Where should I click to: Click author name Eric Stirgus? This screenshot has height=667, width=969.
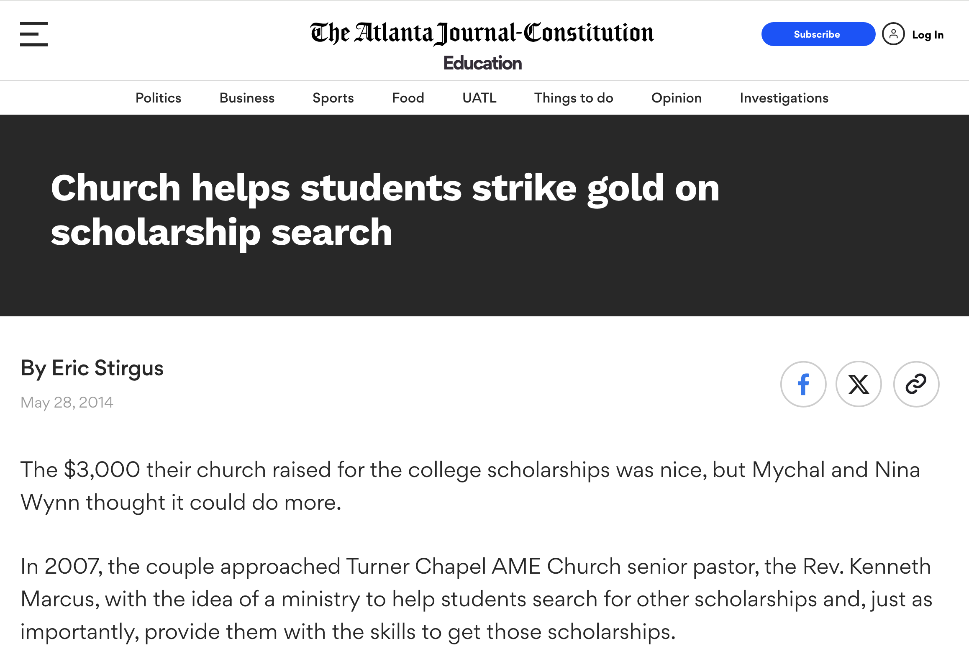point(108,368)
